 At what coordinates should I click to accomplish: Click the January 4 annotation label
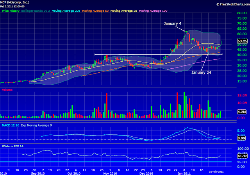click(173, 23)
